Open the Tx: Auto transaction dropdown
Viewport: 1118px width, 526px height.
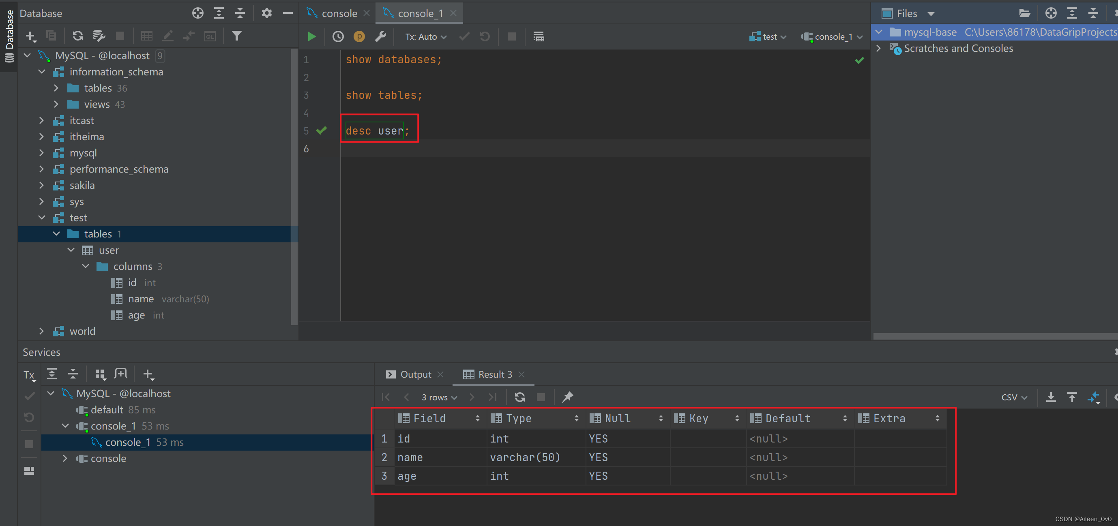coord(425,37)
